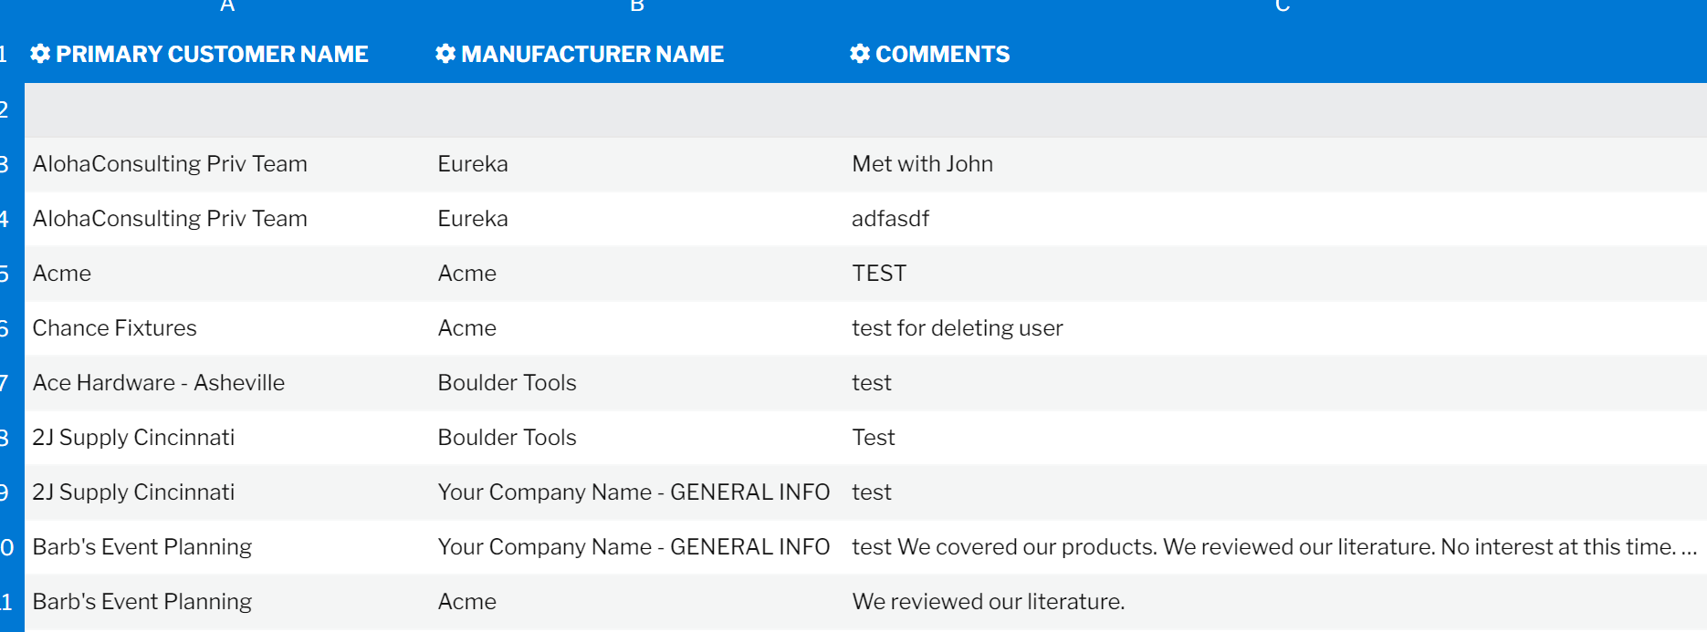Screen dimensions: 1707x632
Task: Select the Primary Customer Name header text
Action: click(212, 54)
